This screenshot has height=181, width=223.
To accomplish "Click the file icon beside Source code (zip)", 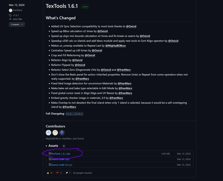I will point(50,159).
